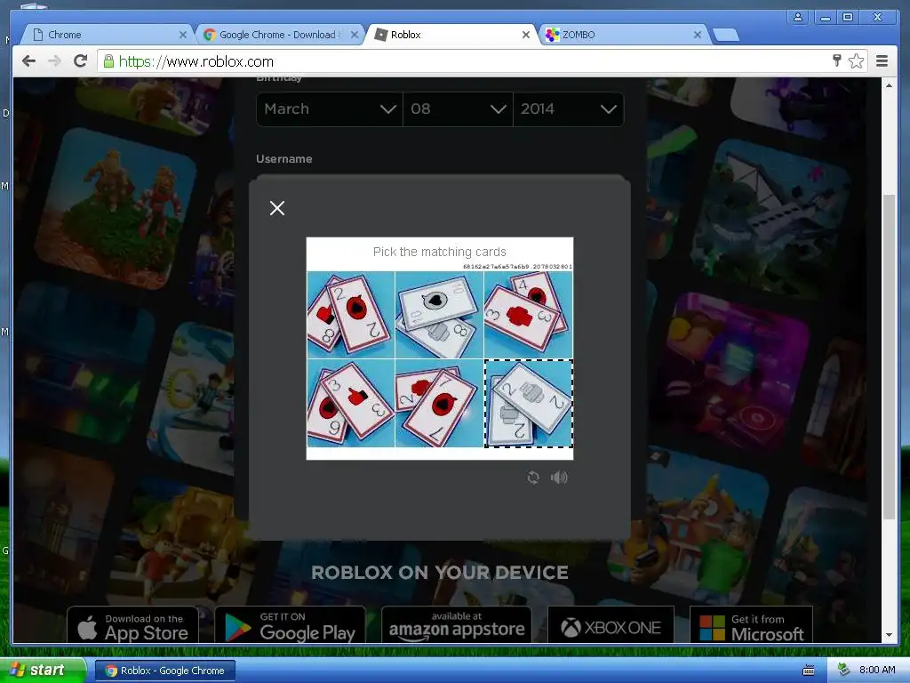910x683 pixels.
Task: Close the Chrome tab
Action: tap(183, 35)
